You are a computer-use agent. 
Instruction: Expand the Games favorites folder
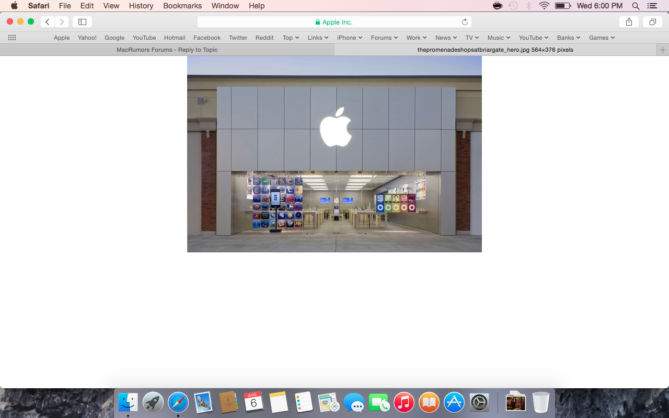602,38
